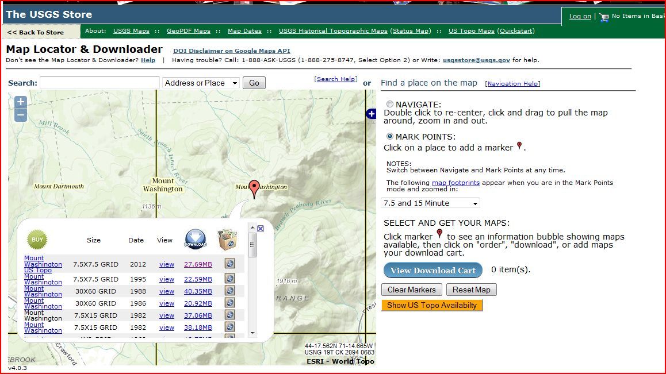The height and width of the screenshot is (374, 666).
Task: Go Back To Store
Action: (36, 32)
